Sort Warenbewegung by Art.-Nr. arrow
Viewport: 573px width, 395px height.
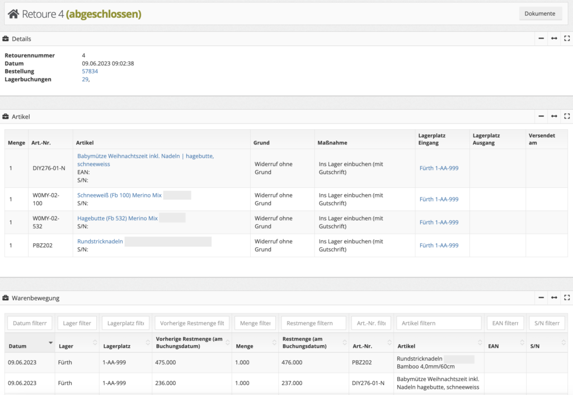[389, 342]
